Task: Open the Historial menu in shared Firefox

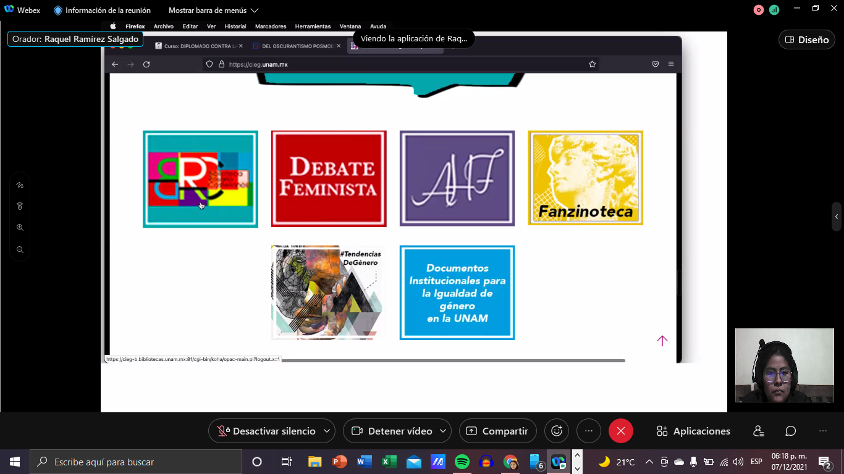Action: coord(235,27)
